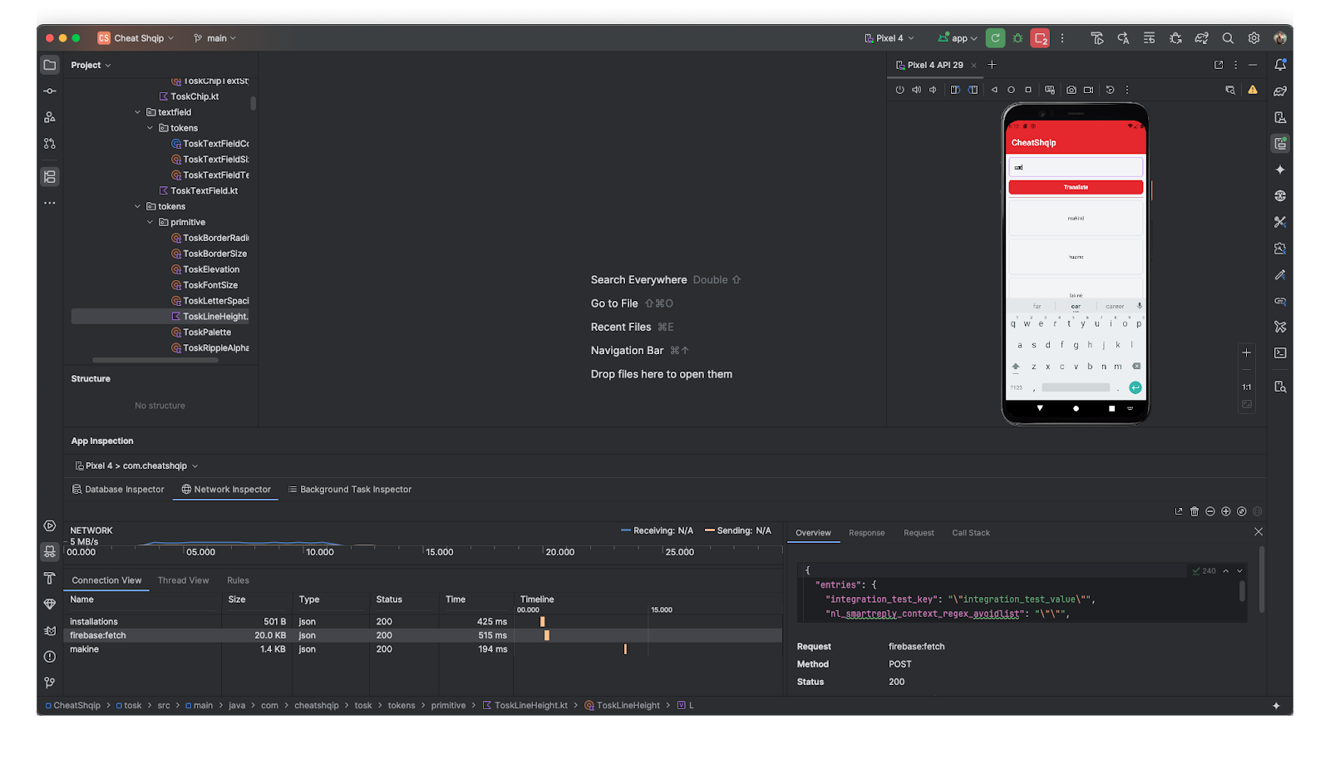Viewport: 1330px width, 764px height.
Task: Open Search Everywhere magnifier in the top toolbar
Action: 1228,38
